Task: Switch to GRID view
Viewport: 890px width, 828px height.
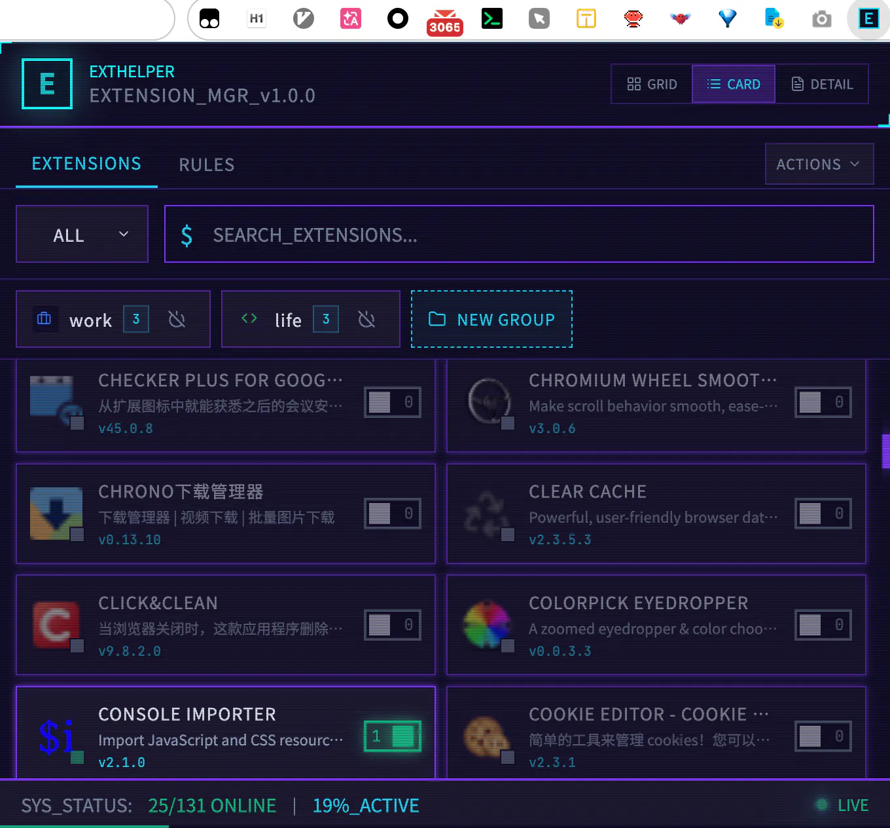Action: (x=652, y=84)
